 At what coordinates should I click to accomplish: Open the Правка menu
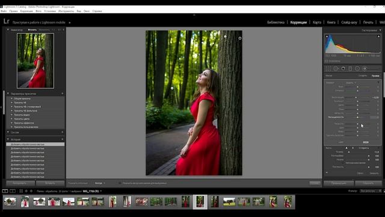tap(13, 11)
